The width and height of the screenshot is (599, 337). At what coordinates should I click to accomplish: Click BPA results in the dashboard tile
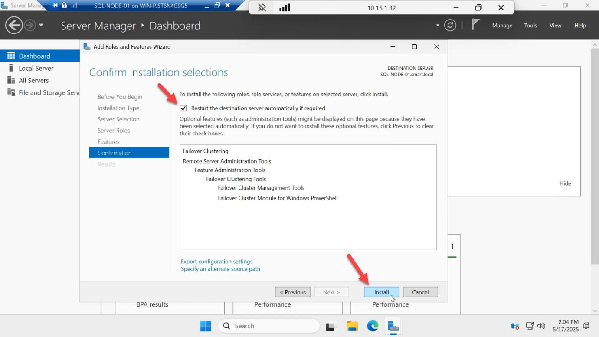(x=152, y=304)
